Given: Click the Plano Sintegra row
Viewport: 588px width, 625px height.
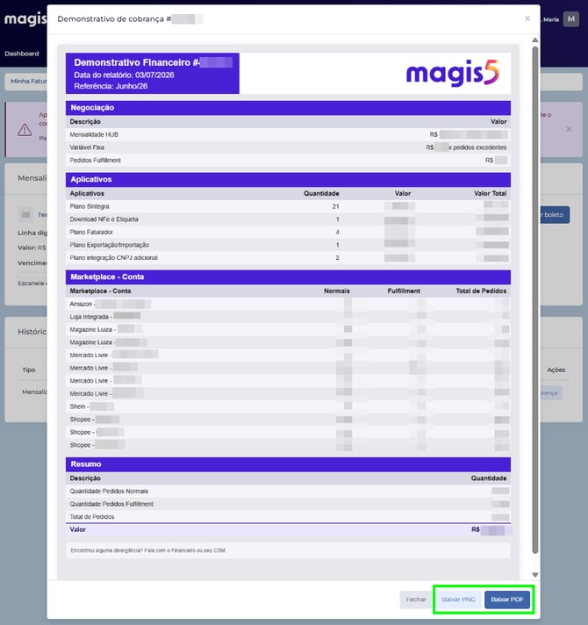Looking at the screenshot, I should click(x=288, y=206).
